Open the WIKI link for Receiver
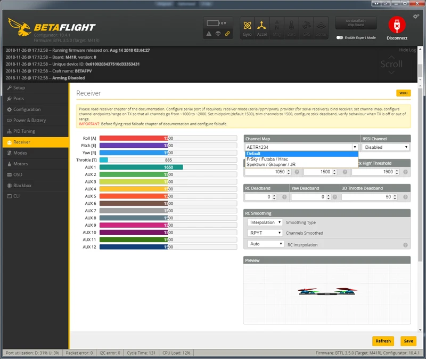The width and height of the screenshot is (426, 359). coord(403,93)
